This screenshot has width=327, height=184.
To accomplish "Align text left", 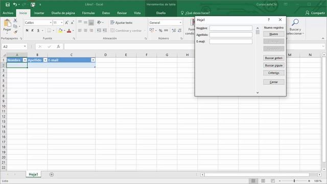I will coord(80,31).
